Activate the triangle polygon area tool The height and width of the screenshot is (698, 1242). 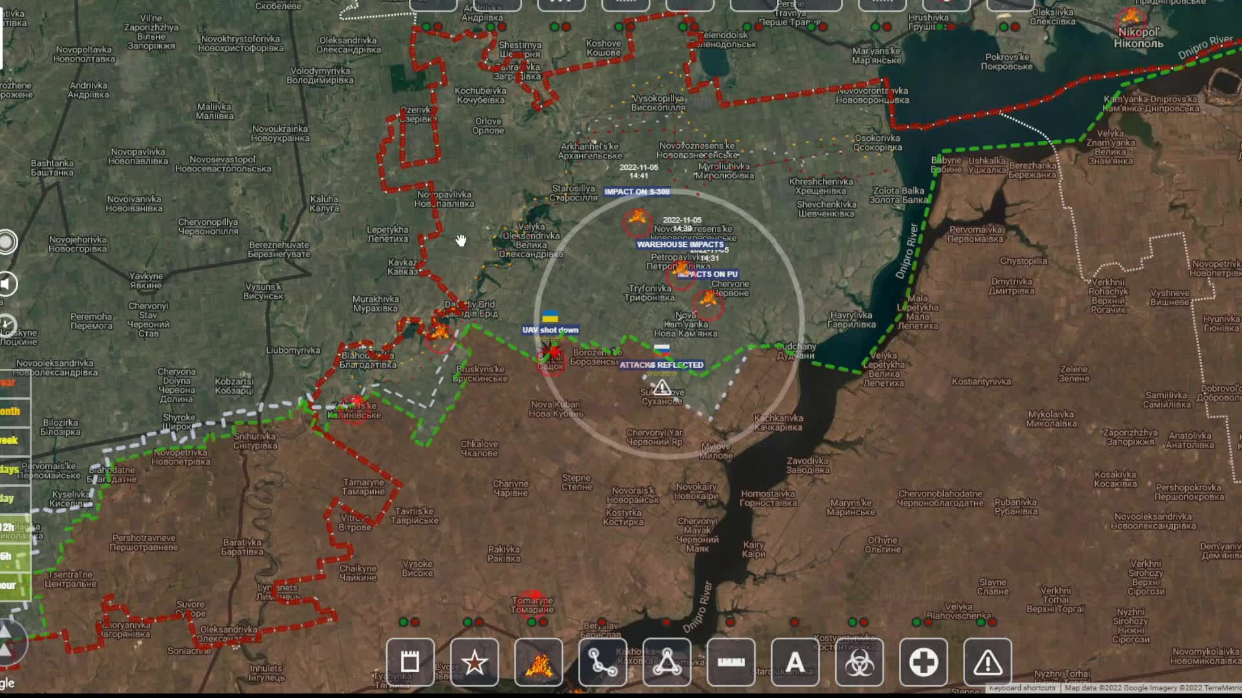[x=667, y=662]
